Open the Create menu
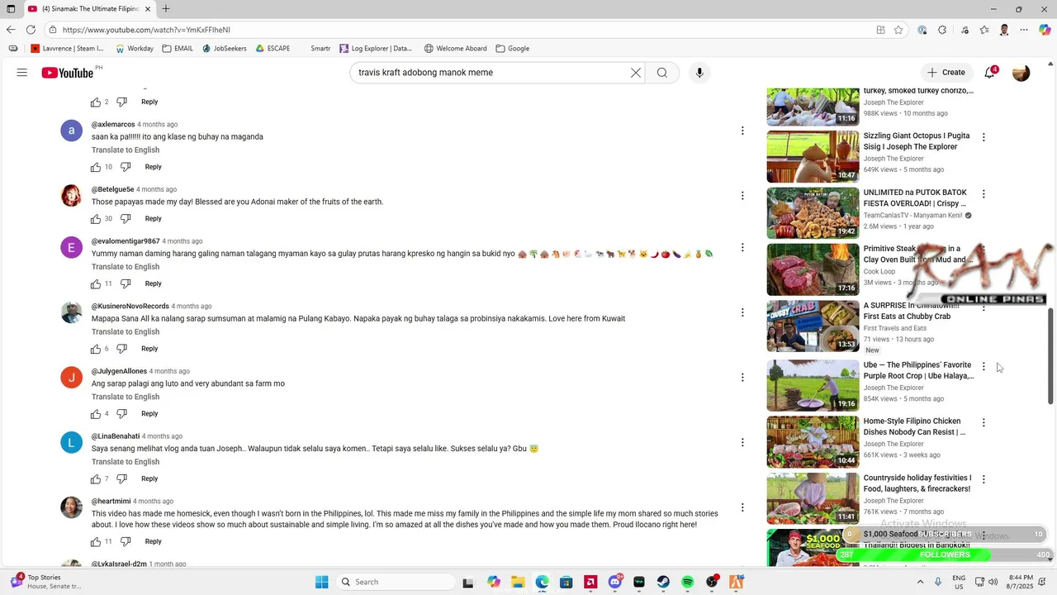This screenshot has height=595, width=1057. click(946, 73)
